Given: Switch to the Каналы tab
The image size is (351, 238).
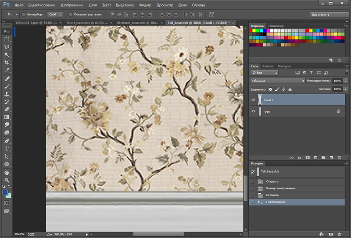Looking at the screenshot, I should pos(268,66).
